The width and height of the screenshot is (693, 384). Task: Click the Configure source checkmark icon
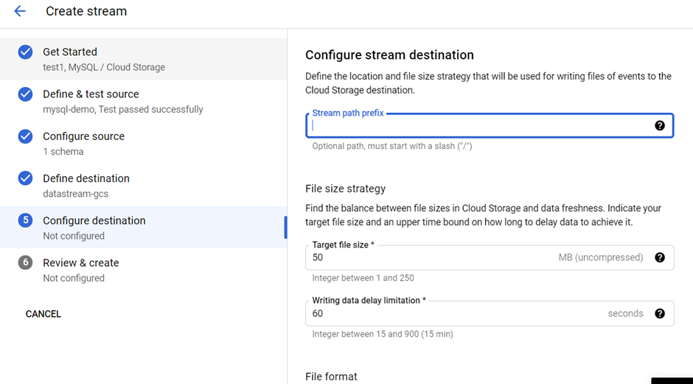coord(25,136)
